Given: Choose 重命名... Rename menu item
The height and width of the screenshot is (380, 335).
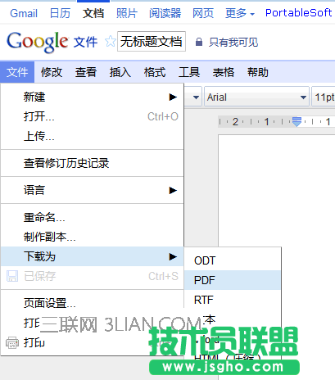Looking at the screenshot, I should point(92,217).
